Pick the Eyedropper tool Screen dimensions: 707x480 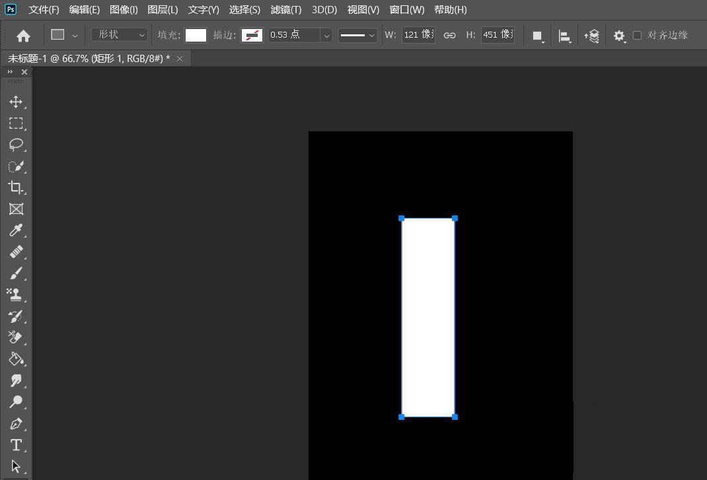point(16,230)
